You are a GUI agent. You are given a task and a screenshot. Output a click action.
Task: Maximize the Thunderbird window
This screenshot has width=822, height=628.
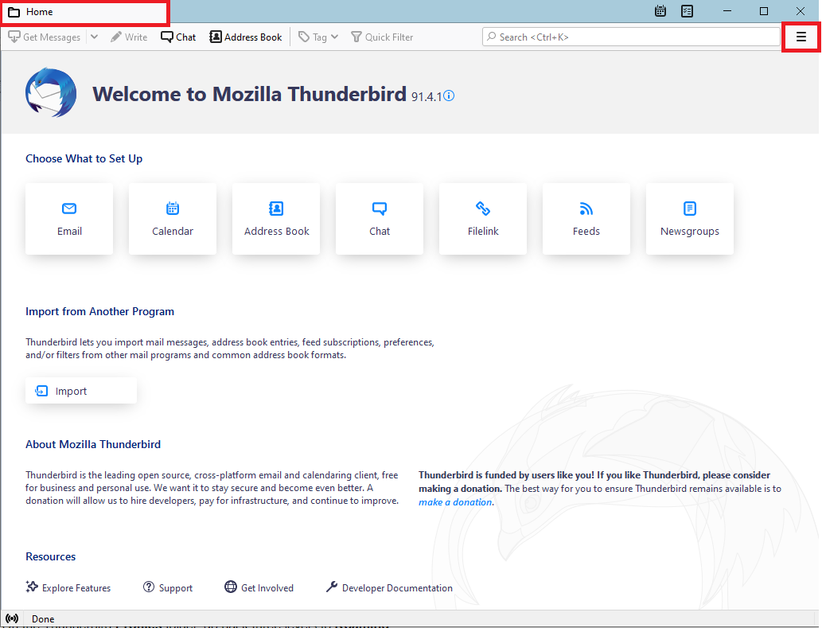coord(764,11)
